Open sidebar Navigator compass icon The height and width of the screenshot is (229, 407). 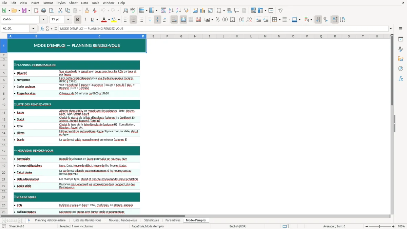[x=401, y=69]
